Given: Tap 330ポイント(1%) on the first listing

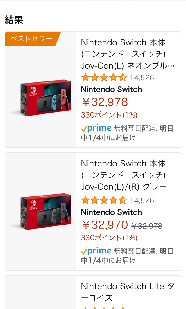Looking at the screenshot, I should pos(109,115).
